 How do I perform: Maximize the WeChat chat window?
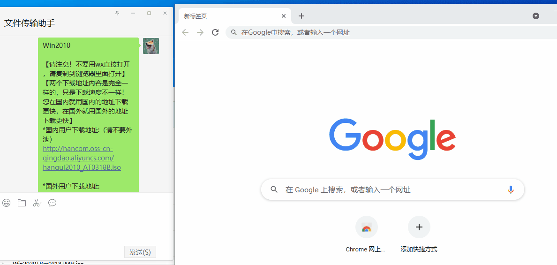[149, 13]
